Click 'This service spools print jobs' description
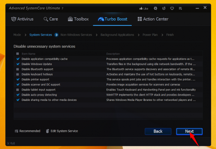 (x=151, y=79)
